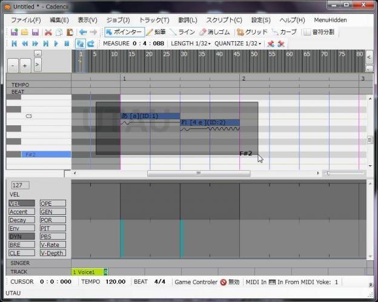
Task: Redo with the gray right arrow
Action: [x=93, y=32]
